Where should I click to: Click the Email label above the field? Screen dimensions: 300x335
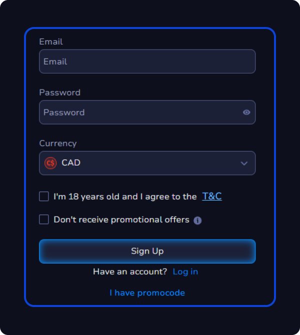click(51, 42)
